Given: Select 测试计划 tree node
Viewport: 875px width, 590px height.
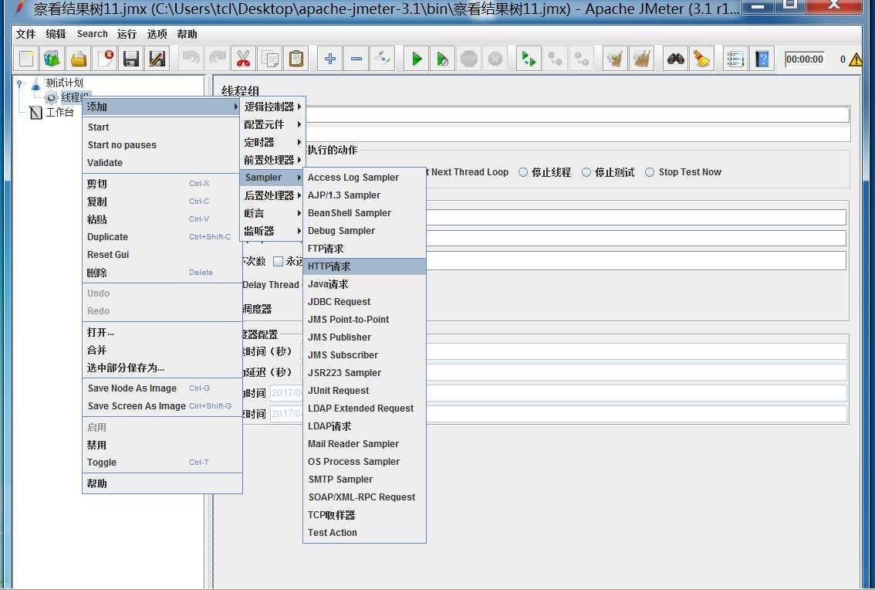Looking at the screenshot, I should [x=64, y=83].
